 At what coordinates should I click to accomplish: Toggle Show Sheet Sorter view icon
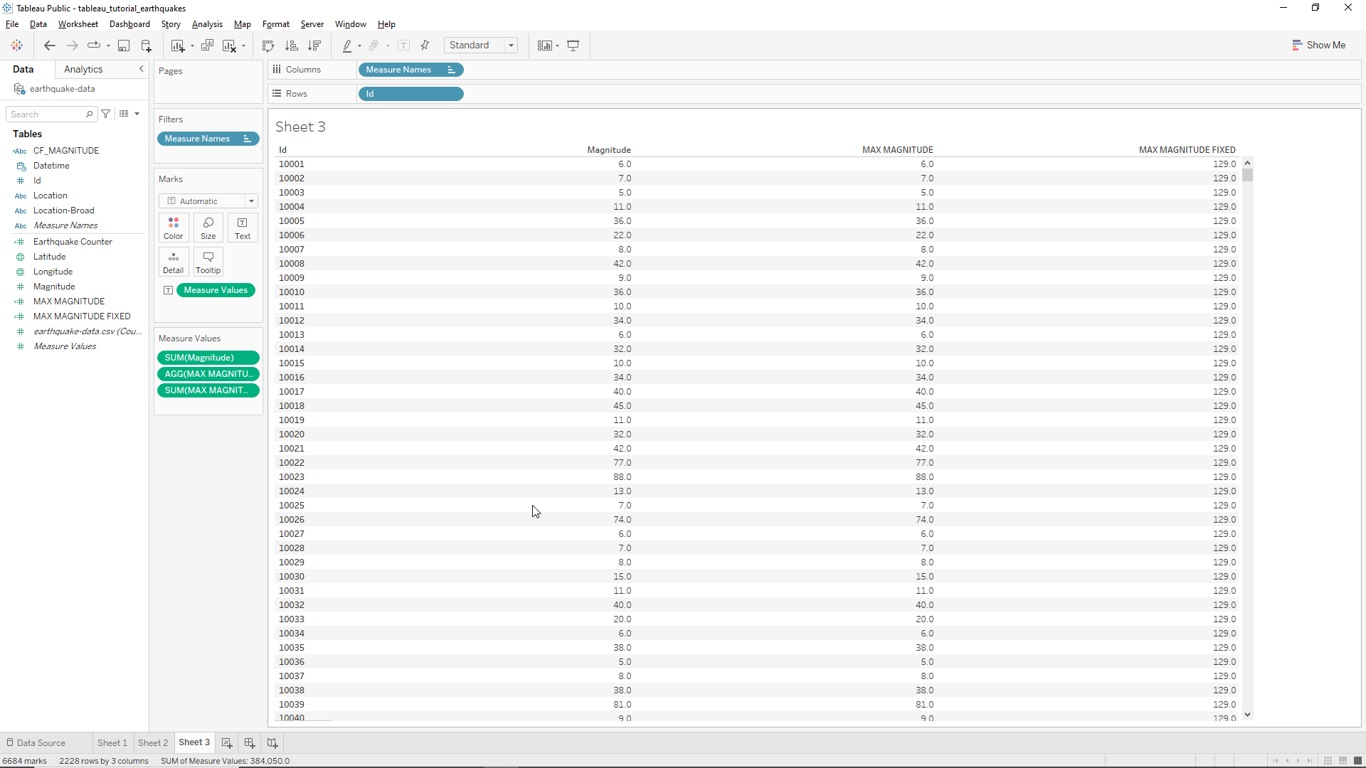1328,760
